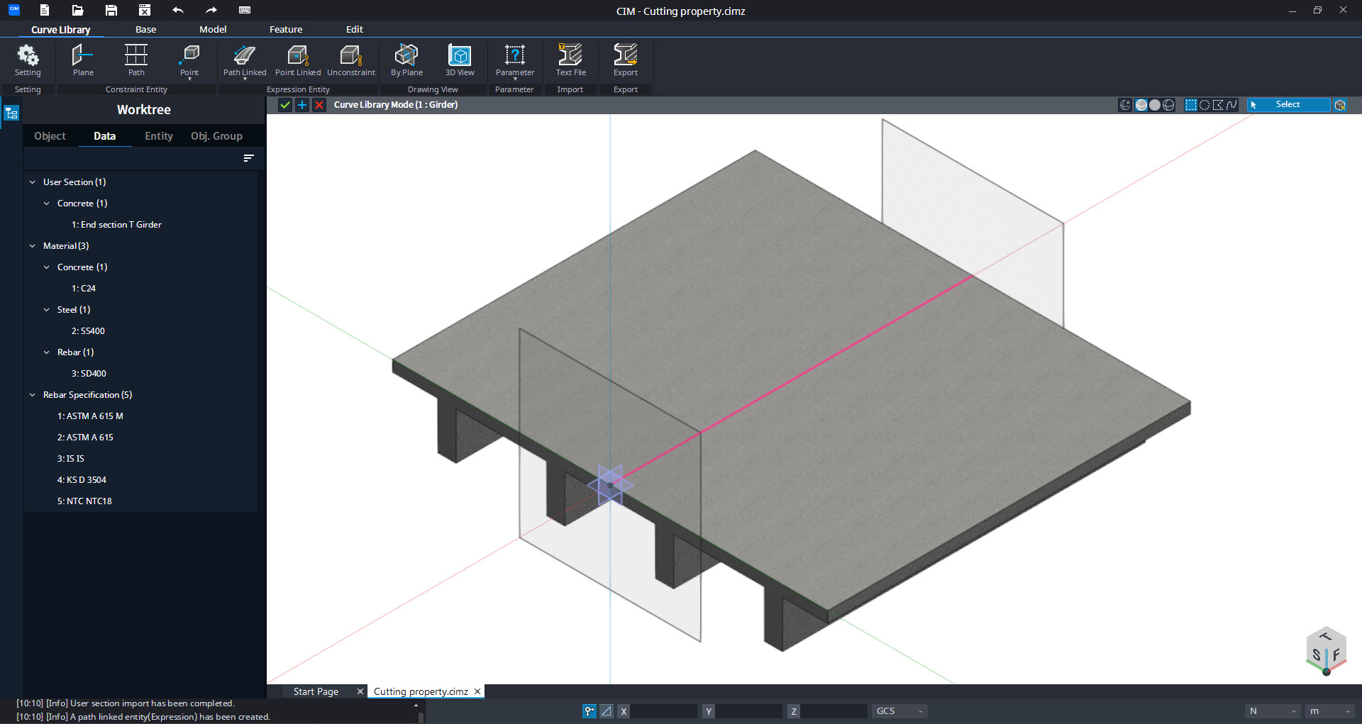
Task: Click the view navigation cube
Action: pos(1326,650)
